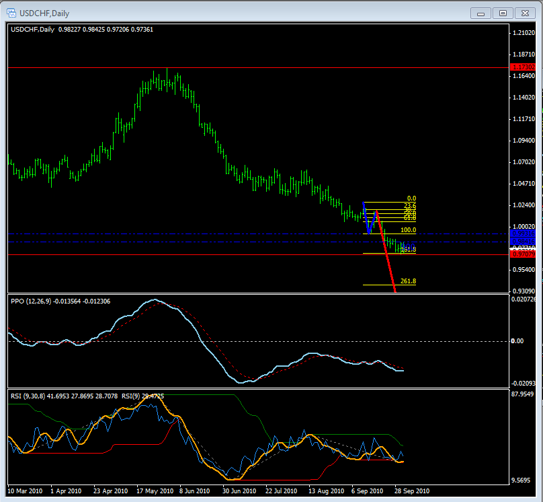Click the blue 0.98416 price level label
Viewport: 543px width, 502px height.
click(x=523, y=242)
